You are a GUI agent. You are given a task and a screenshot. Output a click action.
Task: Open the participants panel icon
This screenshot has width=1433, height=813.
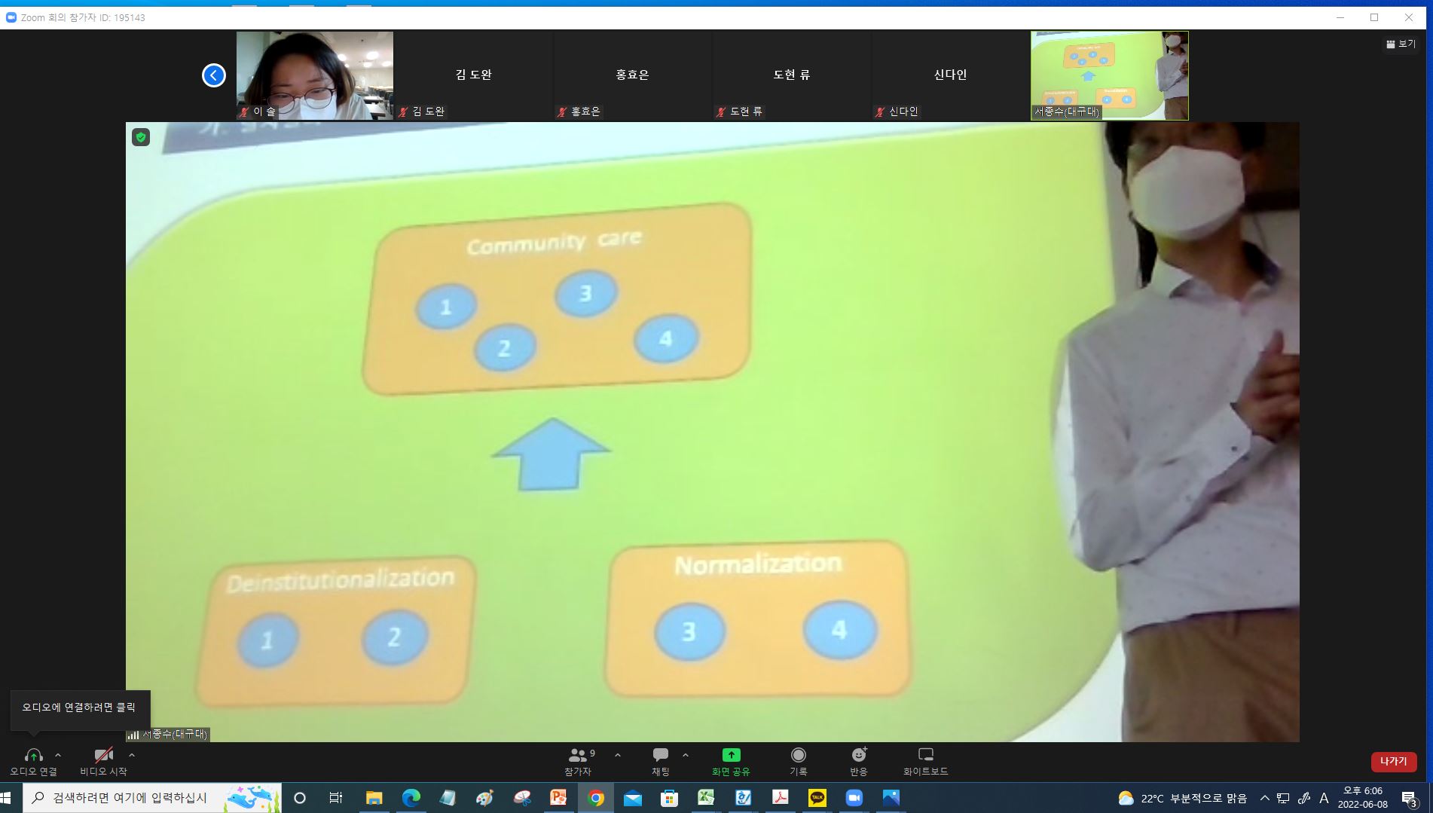(x=578, y=755)
